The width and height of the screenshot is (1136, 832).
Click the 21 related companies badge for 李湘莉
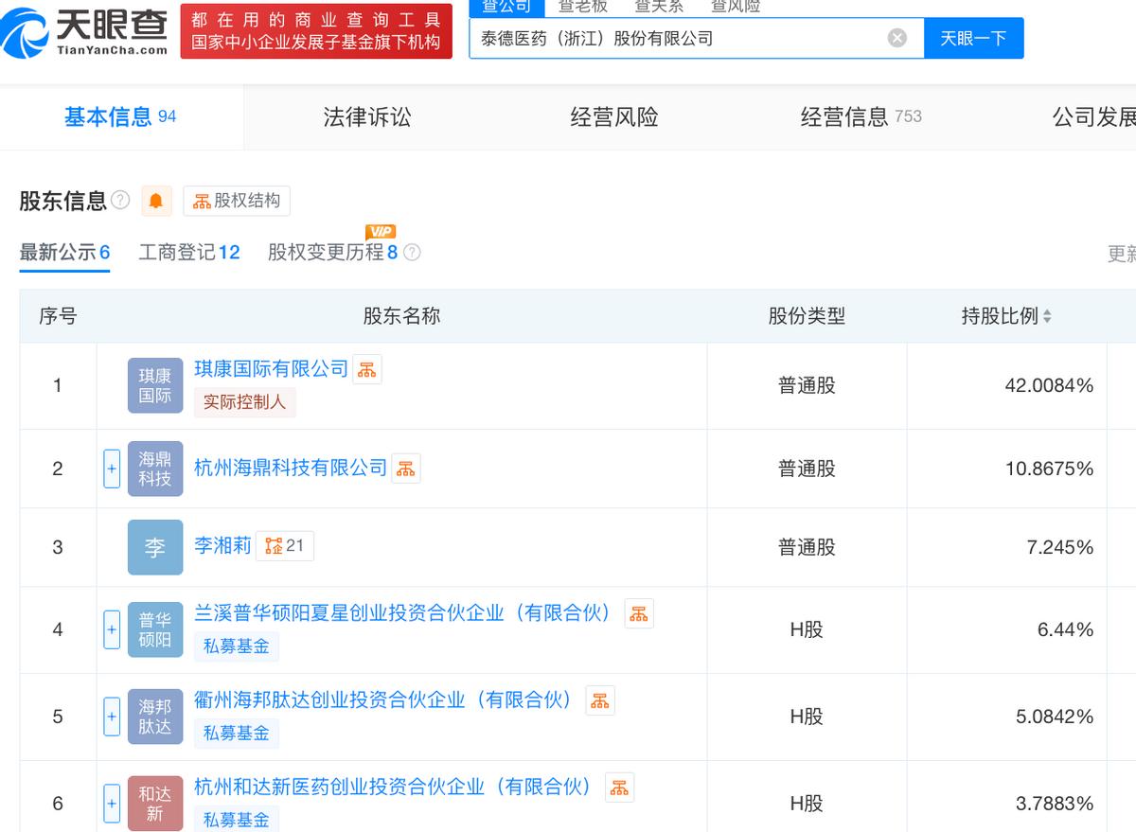285,546
